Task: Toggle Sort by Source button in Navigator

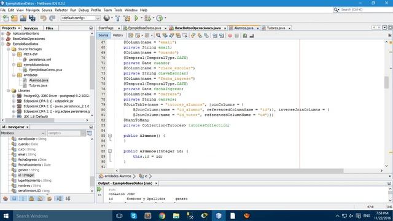Action: [68, 198]
